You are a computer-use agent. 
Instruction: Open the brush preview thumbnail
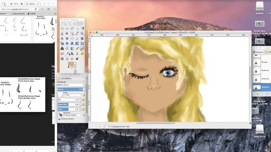tap(60, 95)
